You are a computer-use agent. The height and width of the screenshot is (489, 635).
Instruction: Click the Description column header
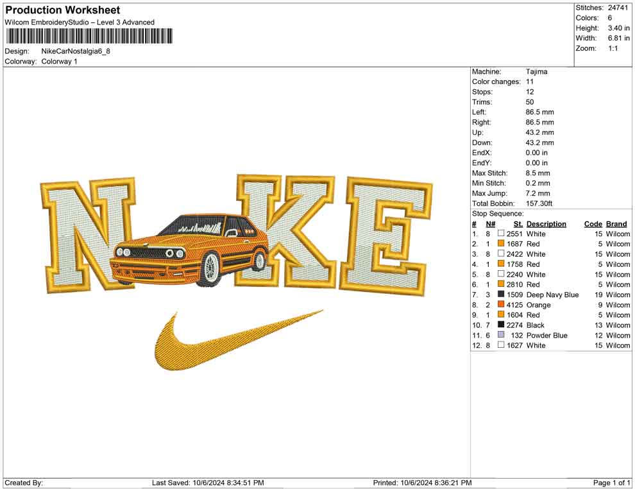point(546,223)
